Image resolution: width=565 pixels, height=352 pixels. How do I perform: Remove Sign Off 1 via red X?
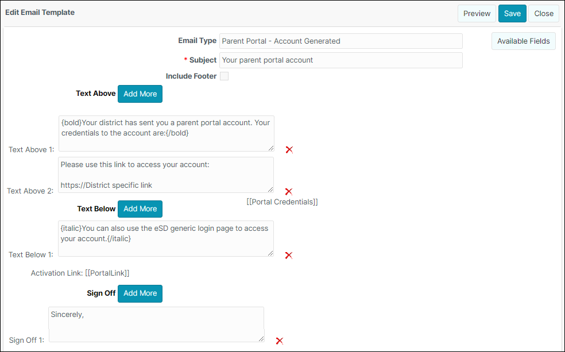279,341
